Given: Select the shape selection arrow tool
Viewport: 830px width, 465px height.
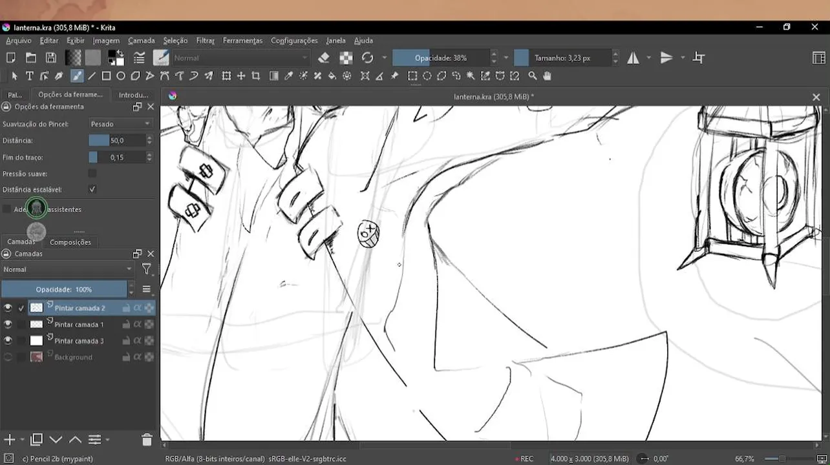Looking at the screenshot, I should tap(15, 76).
